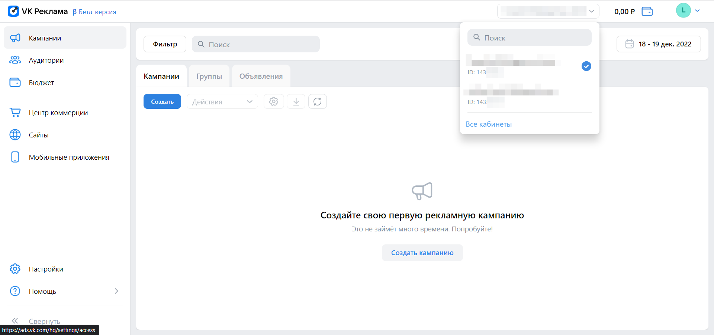Open Сайты menu item
This screenshot has height=335, width=714.
click(65, 135)
